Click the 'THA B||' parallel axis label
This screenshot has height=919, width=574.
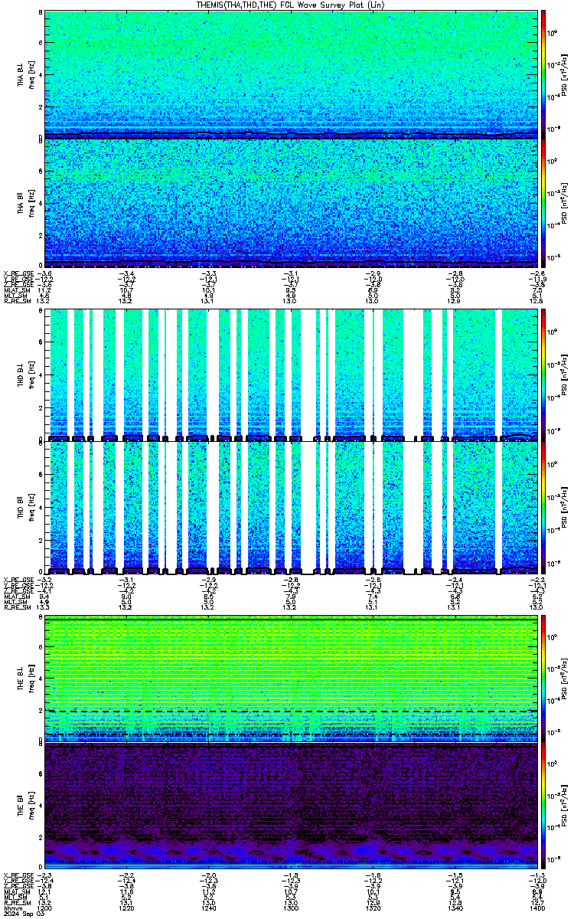click(21, 202)
